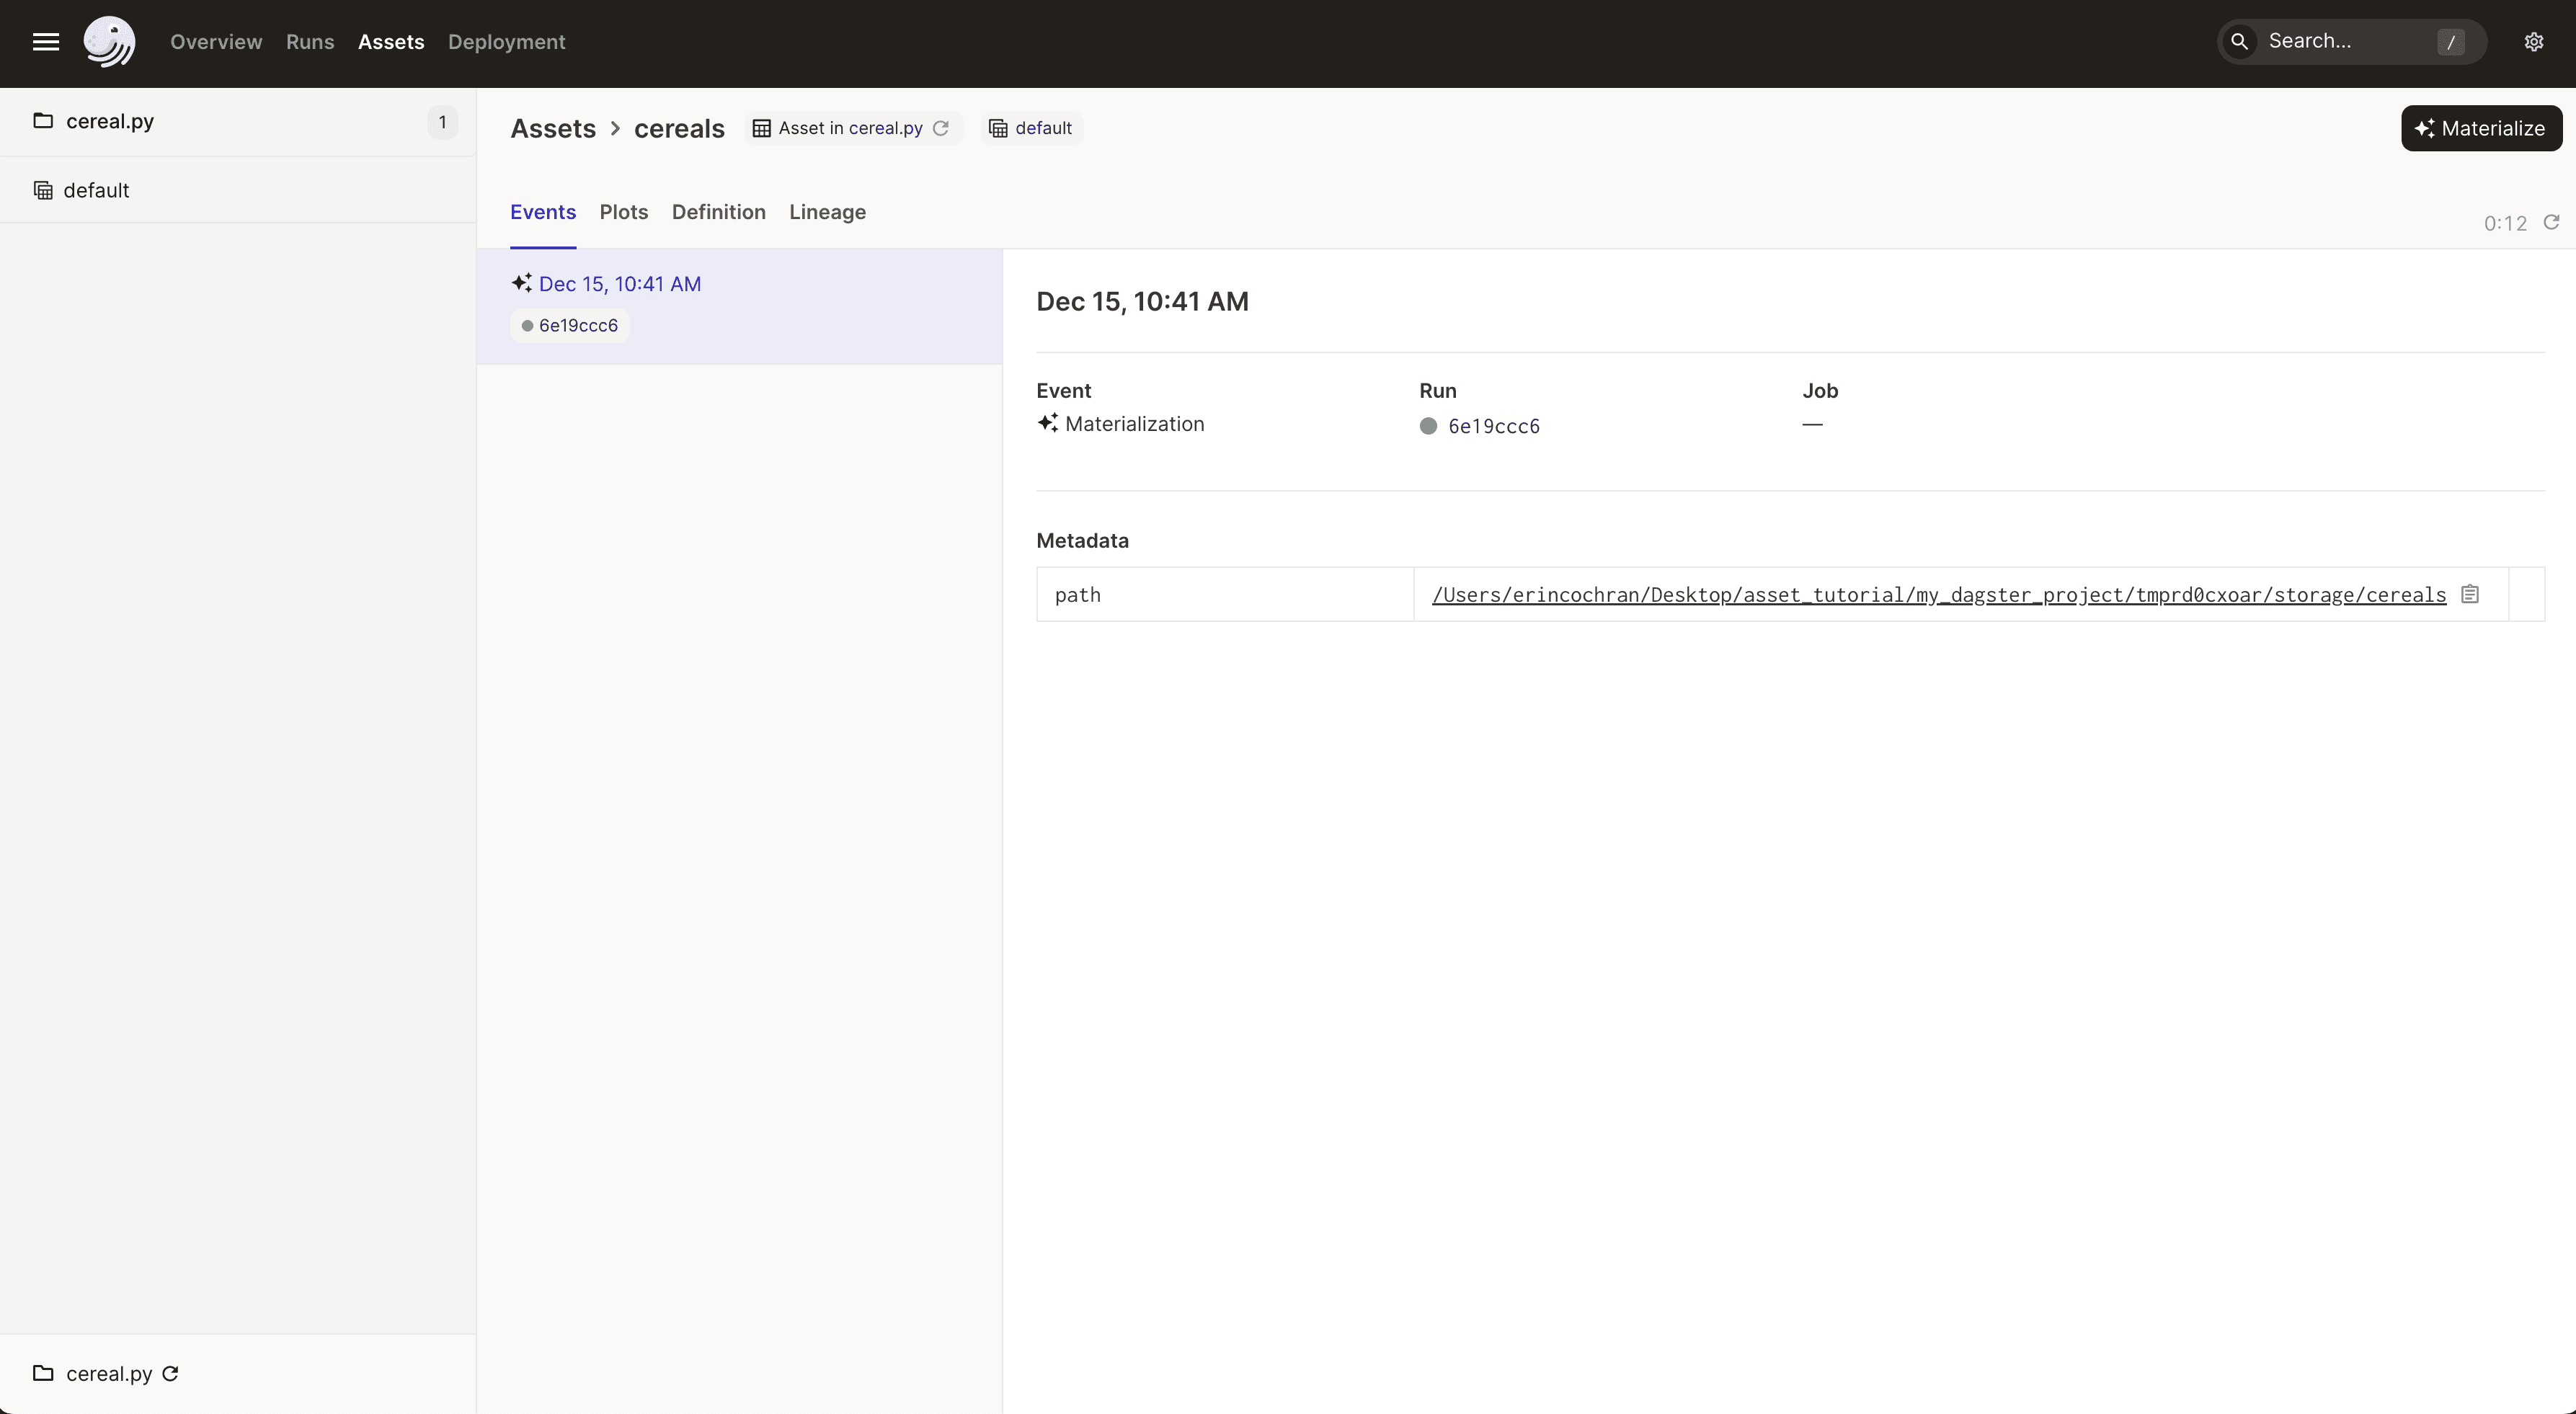The height and width of the screenshot is (1414, 2576).
Task: Click the path key cell in Metadata table
Action: 1225,594
